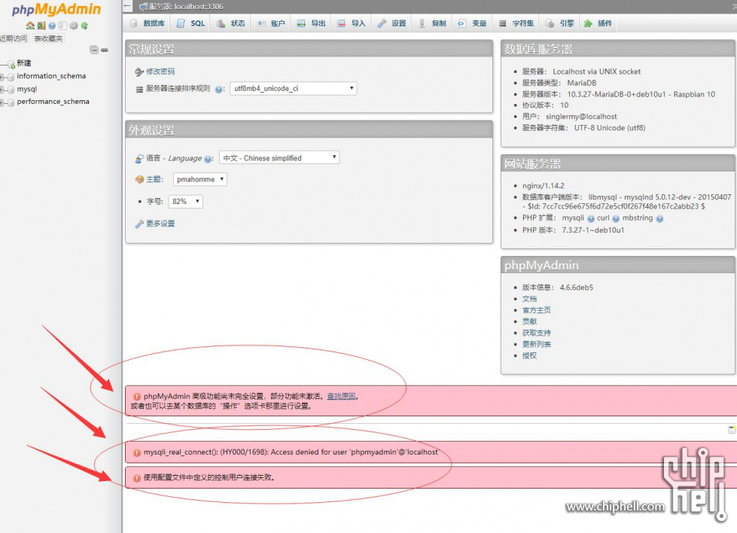The image size is (737, 533).
Task: Click the 查找原因 link in the warning
Action: pyautogui.click(x=341, y=396)
